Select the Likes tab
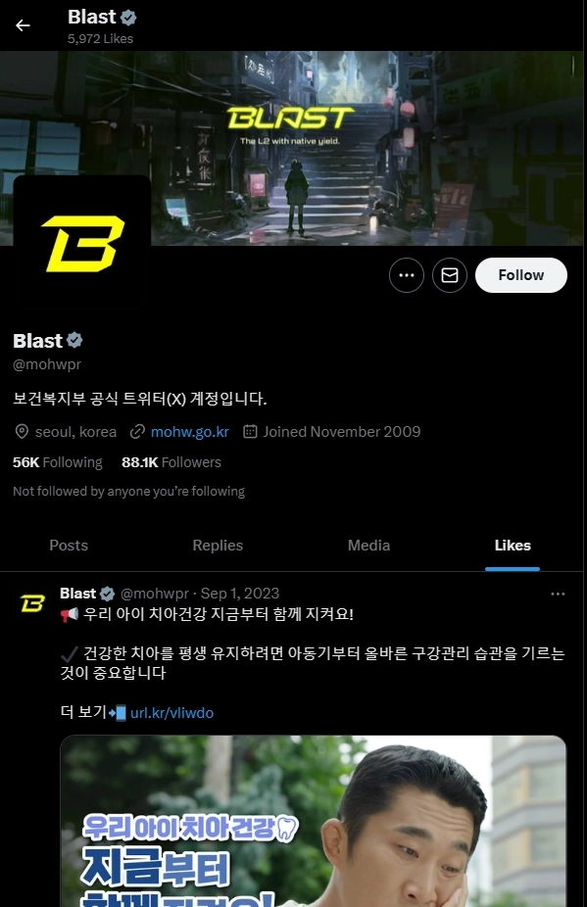587x907 pixels. 513,546
